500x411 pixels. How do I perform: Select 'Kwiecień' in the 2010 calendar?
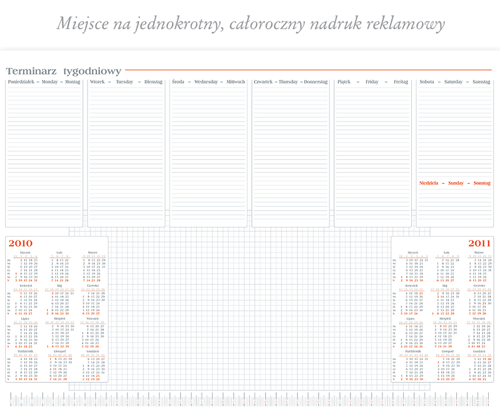[26, 285]
